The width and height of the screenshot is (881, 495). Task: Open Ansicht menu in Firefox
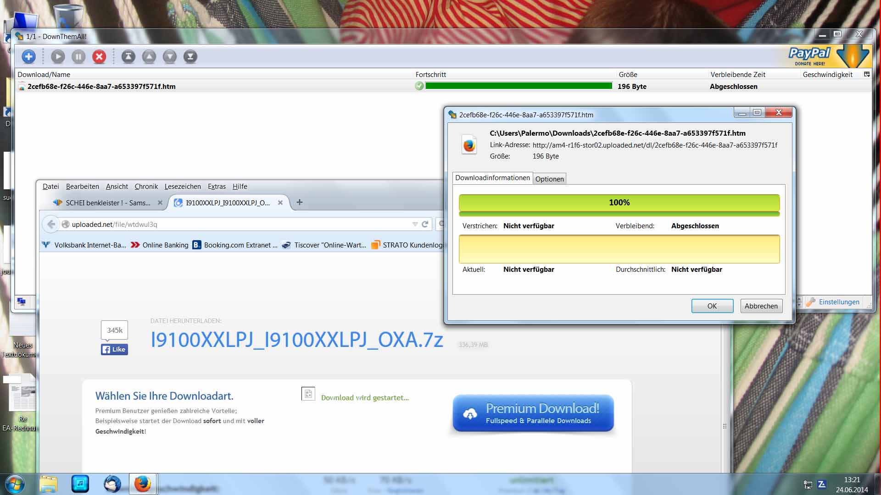tap(117, 187)
